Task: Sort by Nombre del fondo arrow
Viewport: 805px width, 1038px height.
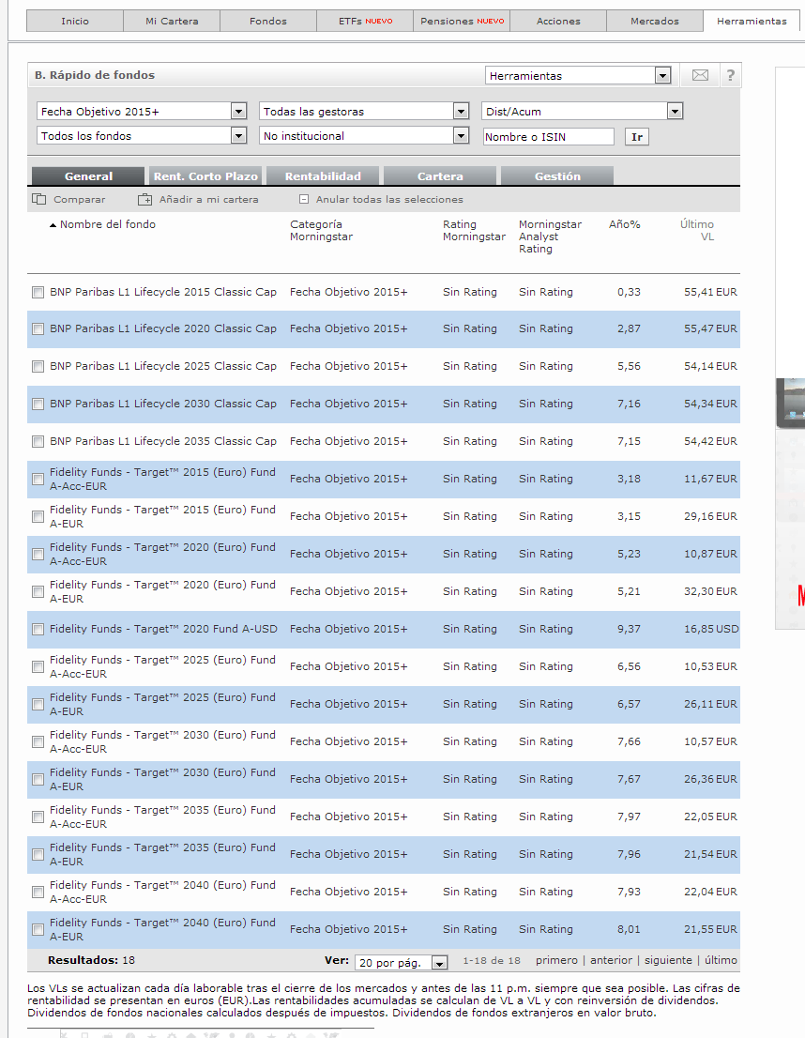Action: click(x=53, y=225)
